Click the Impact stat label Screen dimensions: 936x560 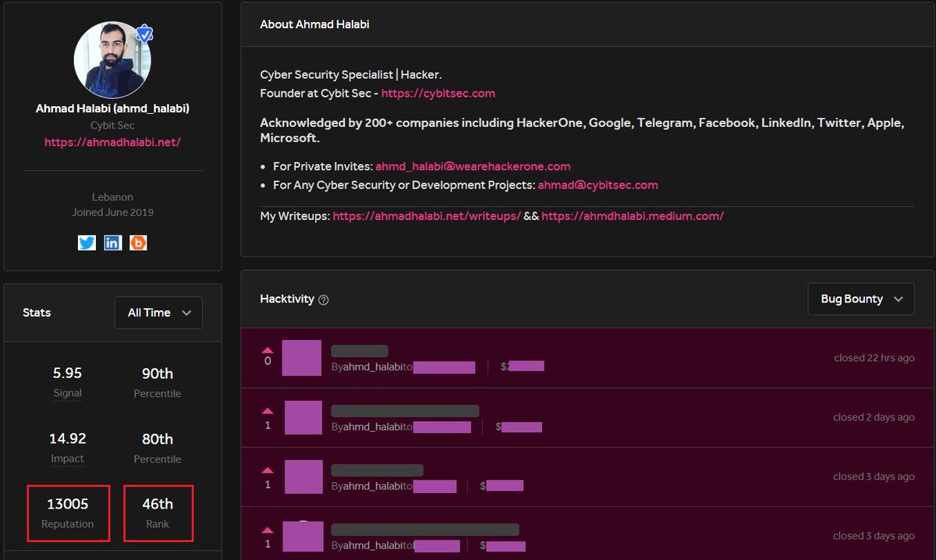[67, 459]
